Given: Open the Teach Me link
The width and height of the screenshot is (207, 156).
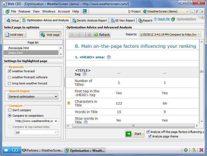Looking at the screenshot, I should click(x=163, y=19).
